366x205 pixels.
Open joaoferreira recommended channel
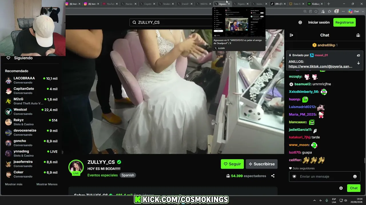pos(31,164)
